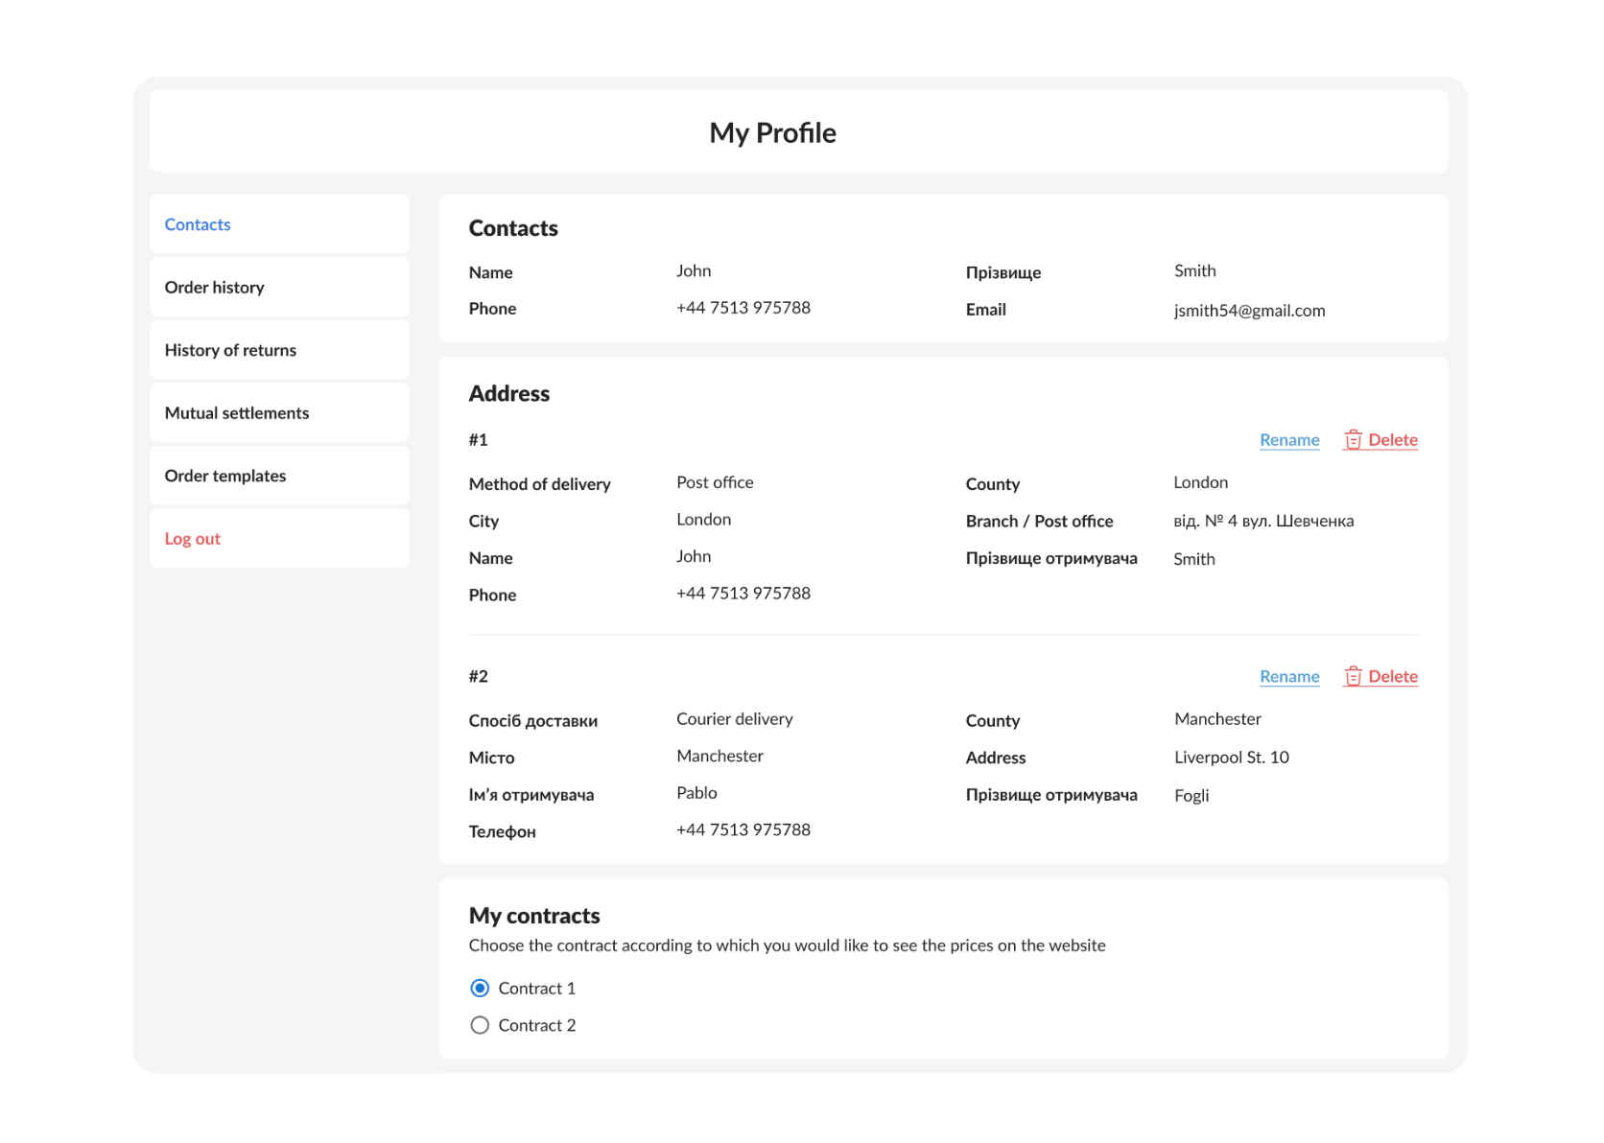Click the email jsmith54@gmail.com
1604x1143 pixels.
[x=1249, y=311]
